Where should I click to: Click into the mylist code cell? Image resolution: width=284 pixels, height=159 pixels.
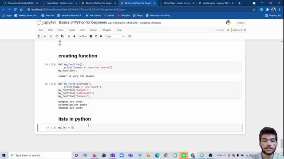click(x=150, y=128)
